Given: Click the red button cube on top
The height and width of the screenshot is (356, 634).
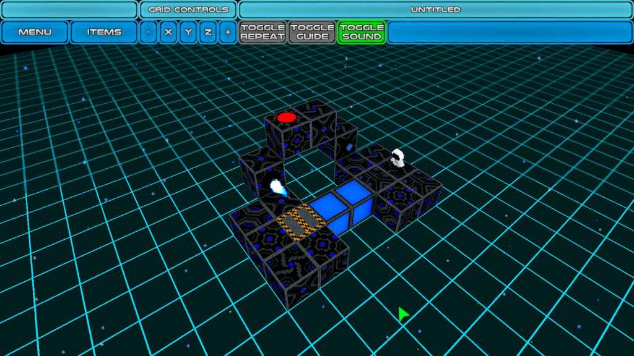Looking at the screenshot, I should pos(286,118).
